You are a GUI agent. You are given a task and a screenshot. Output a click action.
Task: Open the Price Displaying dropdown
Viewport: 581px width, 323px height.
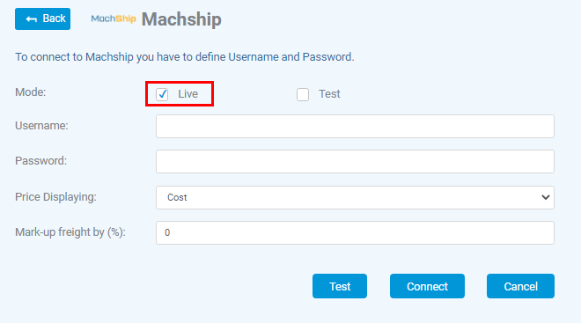pos(355,197)
